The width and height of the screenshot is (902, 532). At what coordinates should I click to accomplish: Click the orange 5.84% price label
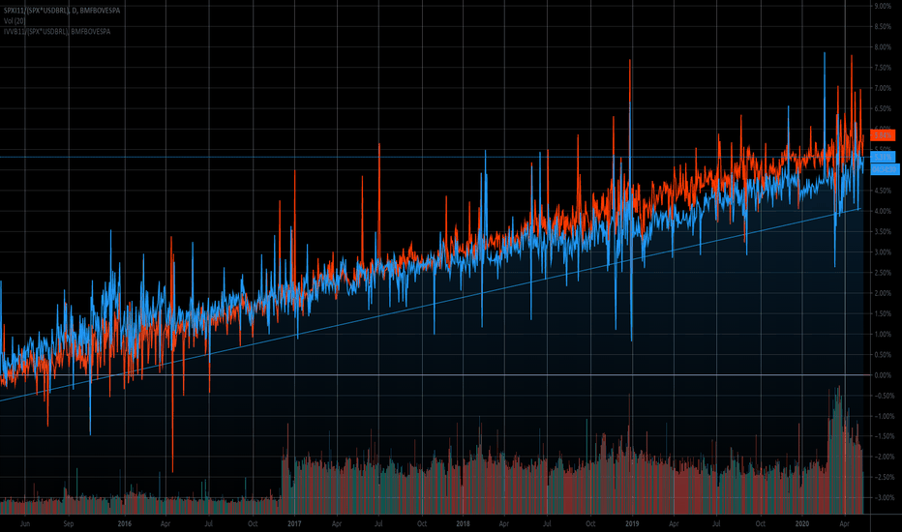click(883, 135)
